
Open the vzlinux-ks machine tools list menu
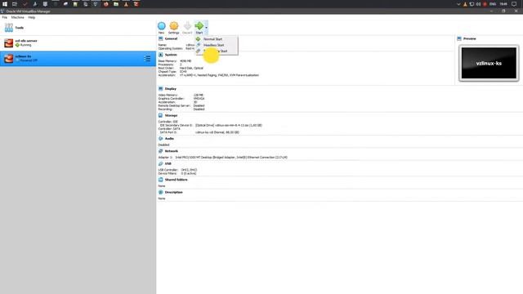click(x=147, y=59)
